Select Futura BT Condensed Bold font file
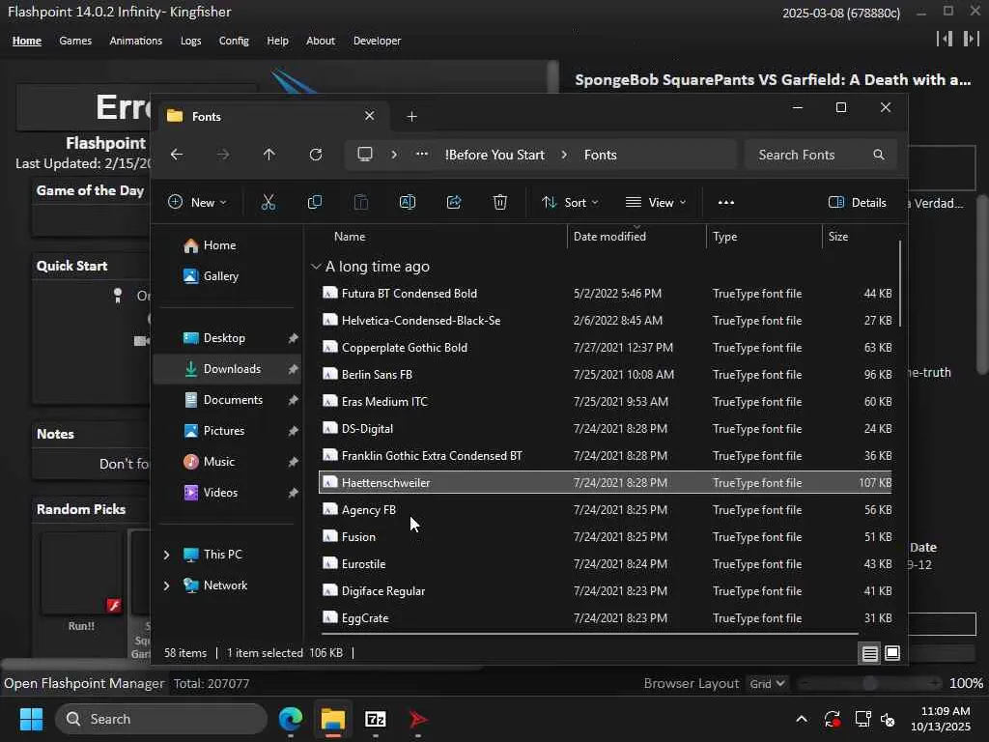Image resolution: width=989 pixels, height=742 pixels. pyautogui.click(x=605, y=294)
